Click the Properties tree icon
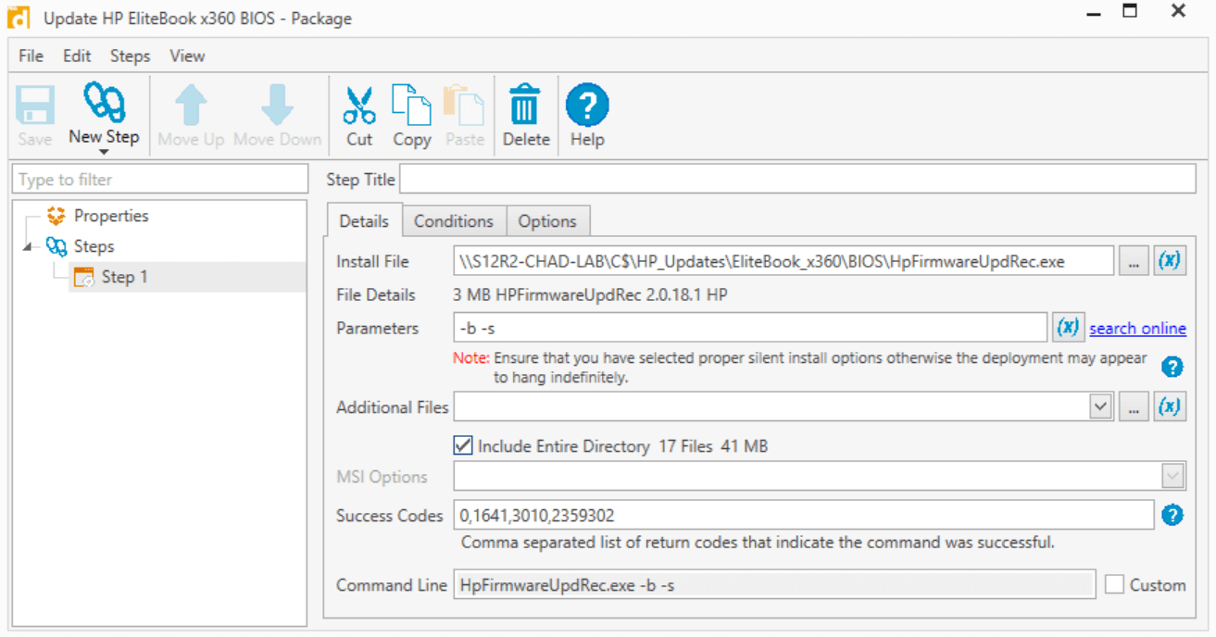The image size is (1216, 637). coord(56,216)
